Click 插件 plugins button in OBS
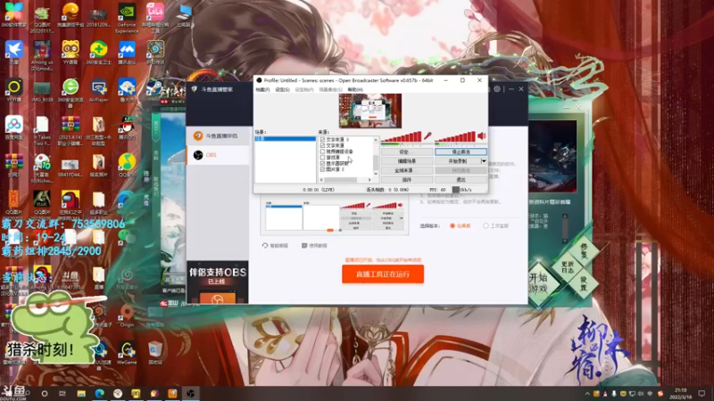 tap(406, 180)
